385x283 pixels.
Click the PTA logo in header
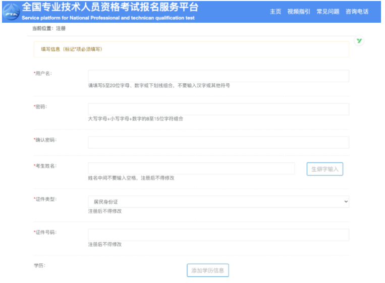coord(11,12)
